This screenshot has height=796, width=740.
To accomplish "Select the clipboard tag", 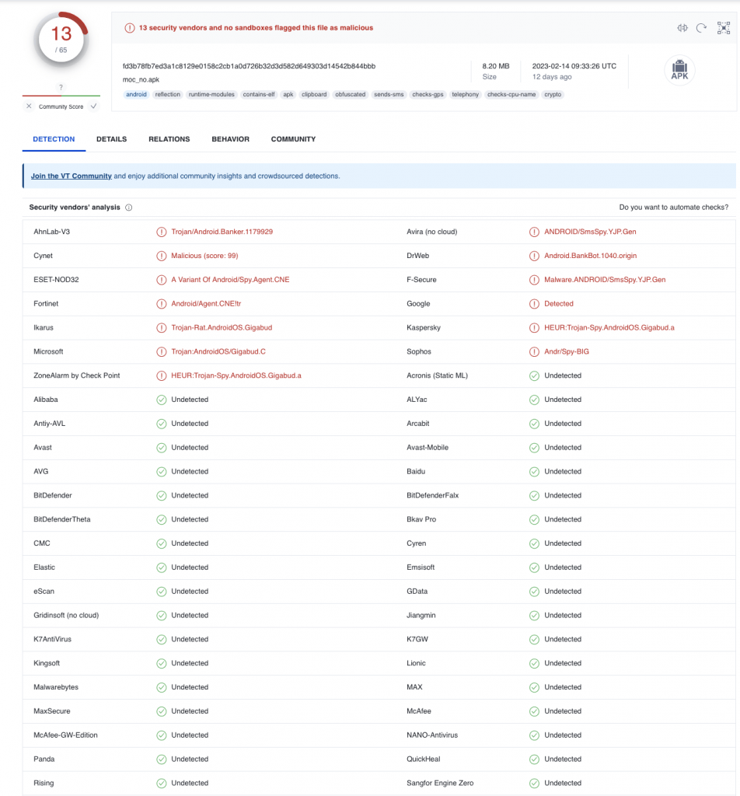I will 314,94.
